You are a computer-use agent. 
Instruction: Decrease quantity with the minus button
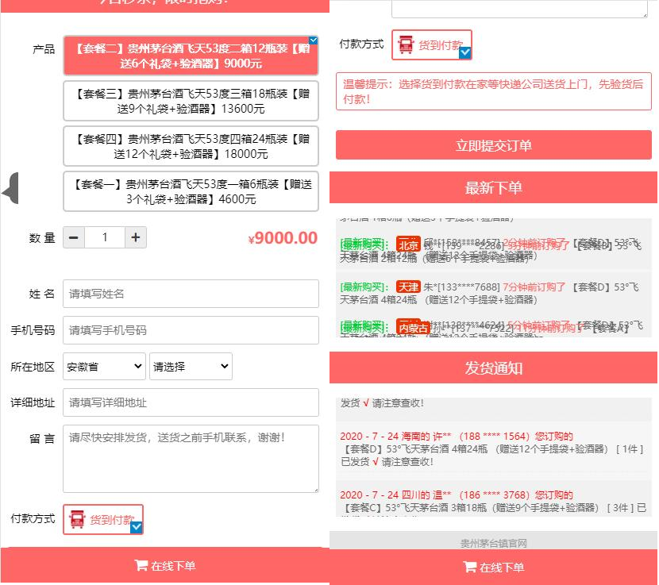pos(74,237)
